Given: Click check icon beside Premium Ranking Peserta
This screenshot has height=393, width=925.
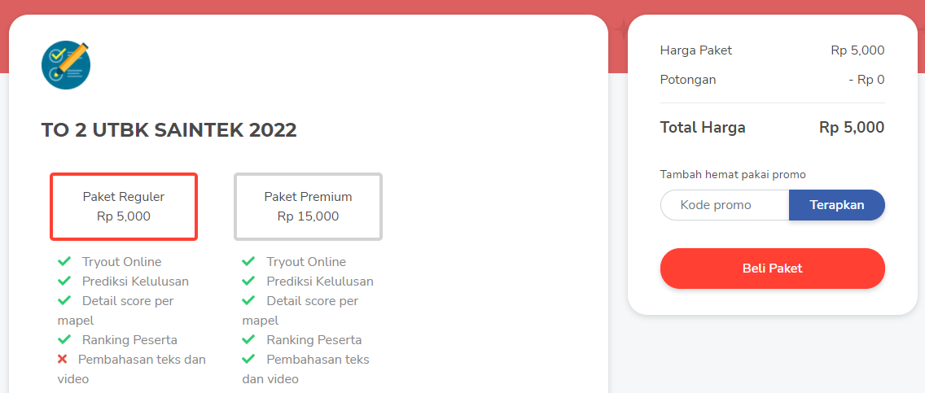Looking at the screenshot, I should pyautogui.click(x=248, y=339).
